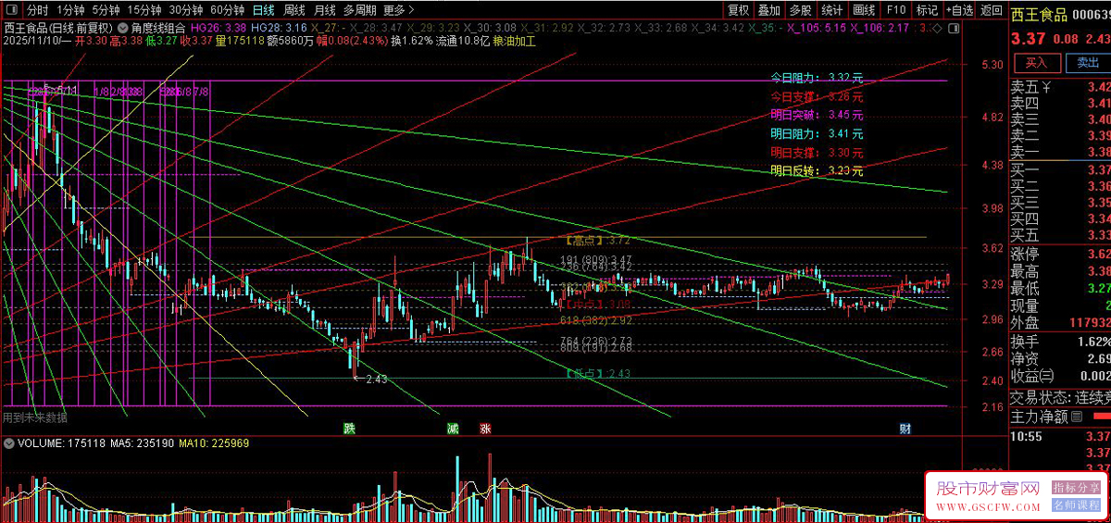This screenshot has height=523, width=1111.
Task: Click the 返回 back button
Action: coord(992,10)
